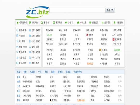The image size is (140, 105).
Task: Expand 更多 in the 影视 row
Action: click(120, 77)
